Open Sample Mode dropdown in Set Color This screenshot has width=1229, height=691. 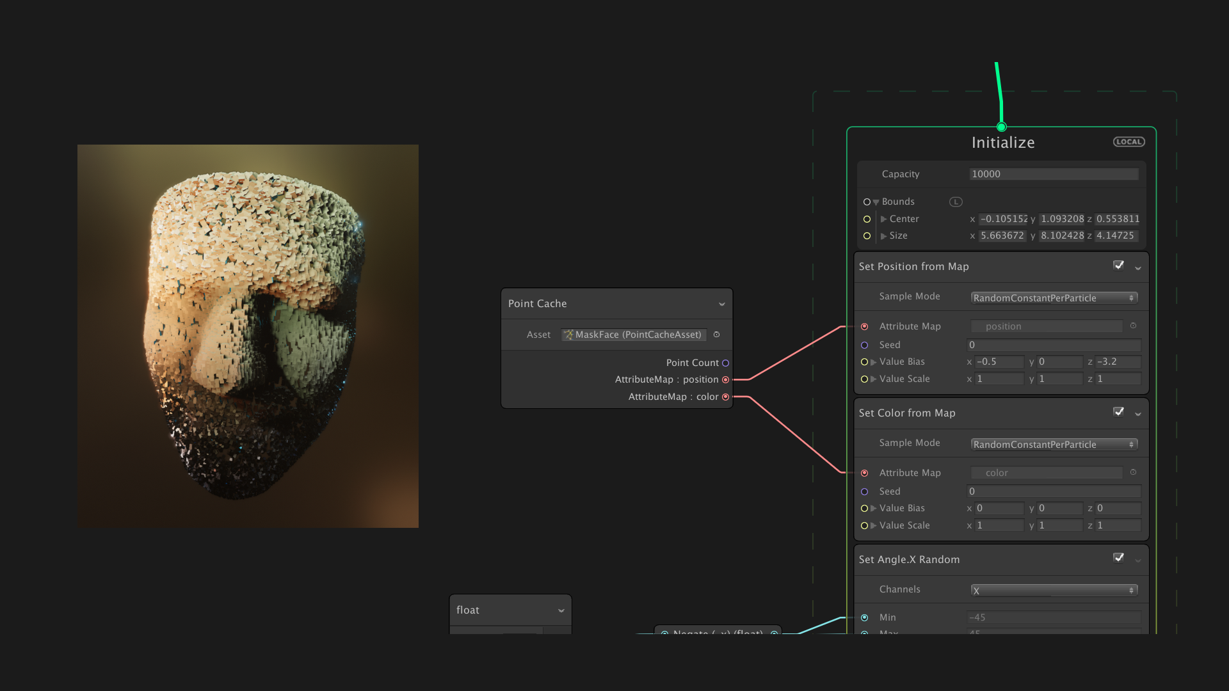pyautogui.click(x=1054, y=445)
